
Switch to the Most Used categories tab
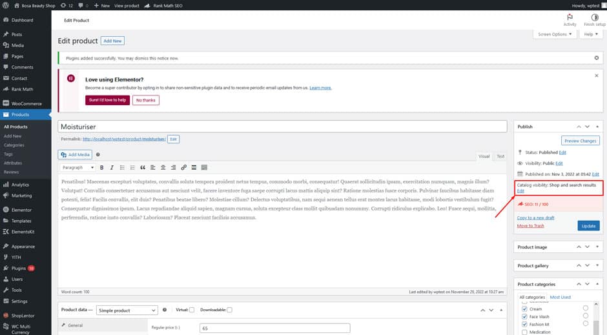(560, 297)
